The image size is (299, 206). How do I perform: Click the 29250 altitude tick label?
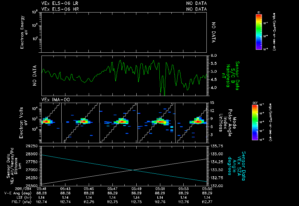[x=32, y=146]
